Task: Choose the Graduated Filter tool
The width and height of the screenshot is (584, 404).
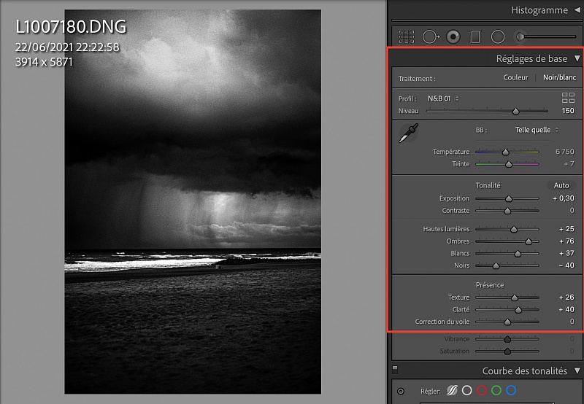Action: [x=475, y=36]
